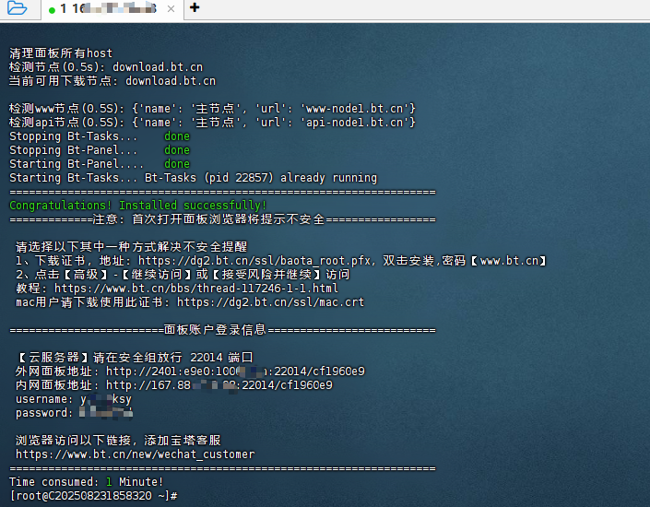Close the current session tab

(x=172, y=9)
